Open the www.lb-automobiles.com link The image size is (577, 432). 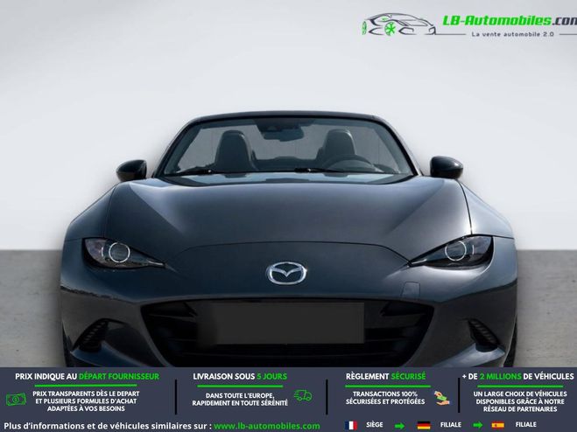267,426
